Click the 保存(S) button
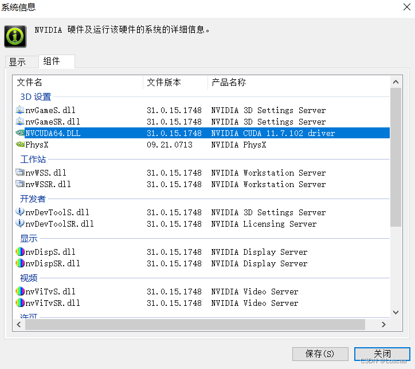 [320, 354]
